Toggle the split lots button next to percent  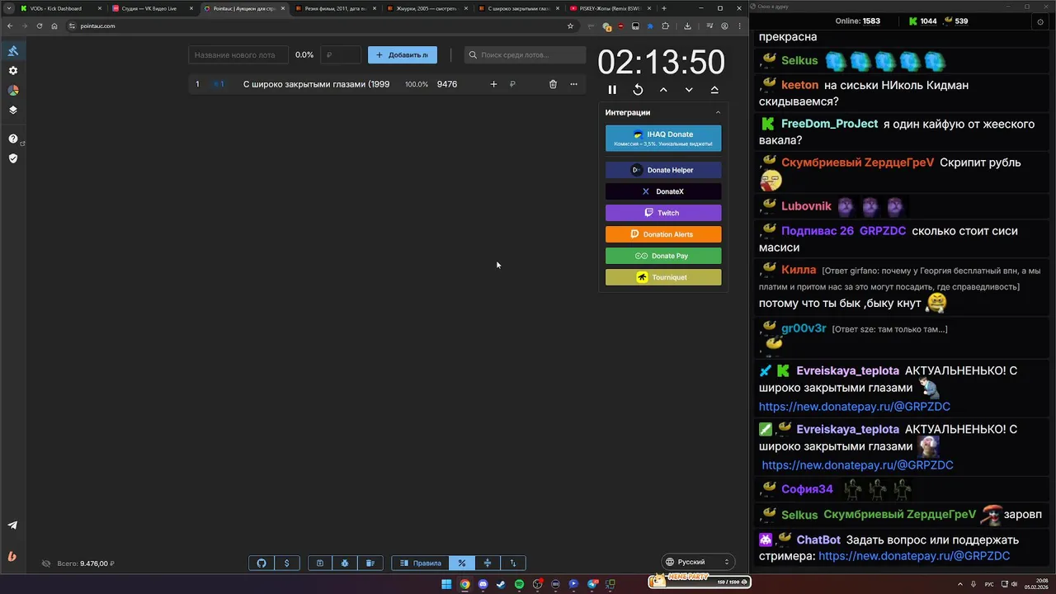[488, 563]
